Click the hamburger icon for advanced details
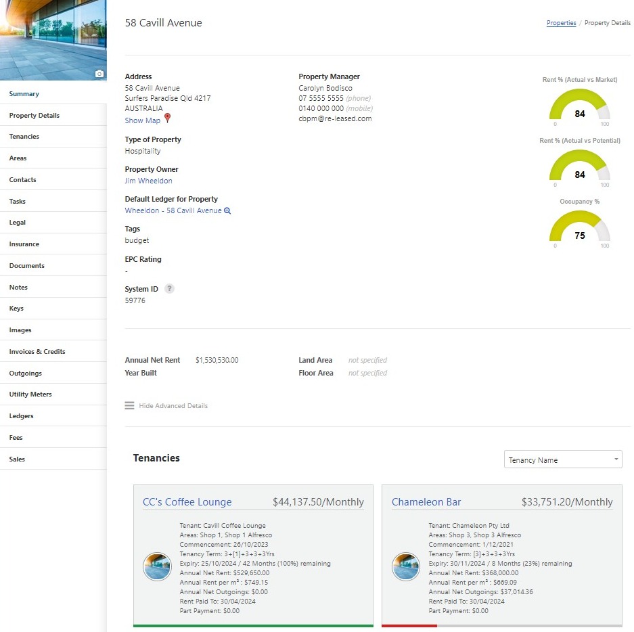 click(x=129, y=405)
